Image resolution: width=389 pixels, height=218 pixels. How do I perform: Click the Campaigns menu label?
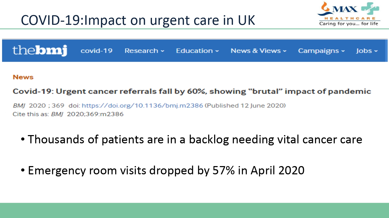click(318, 51)
